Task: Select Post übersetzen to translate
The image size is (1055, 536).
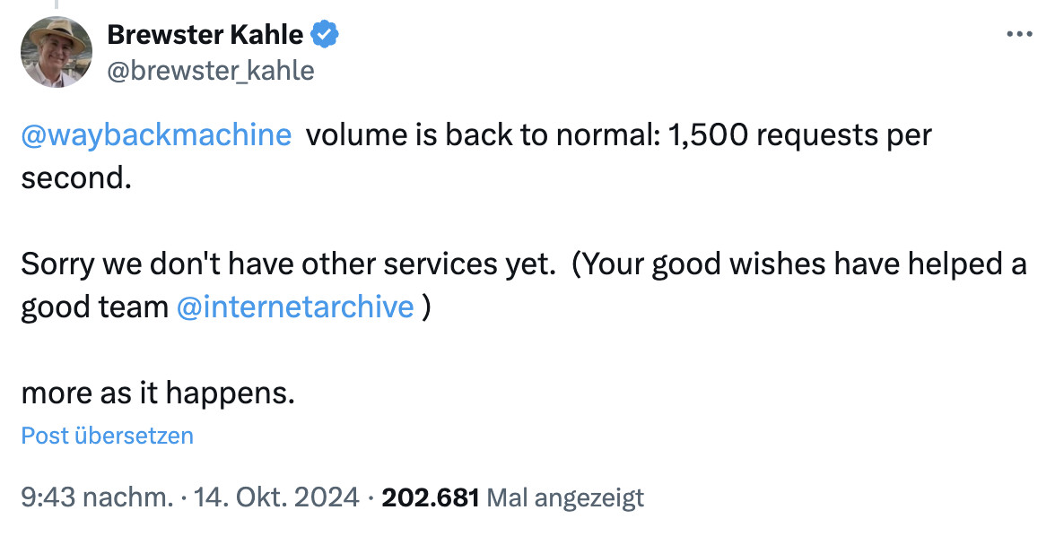Action: (106, 436)
